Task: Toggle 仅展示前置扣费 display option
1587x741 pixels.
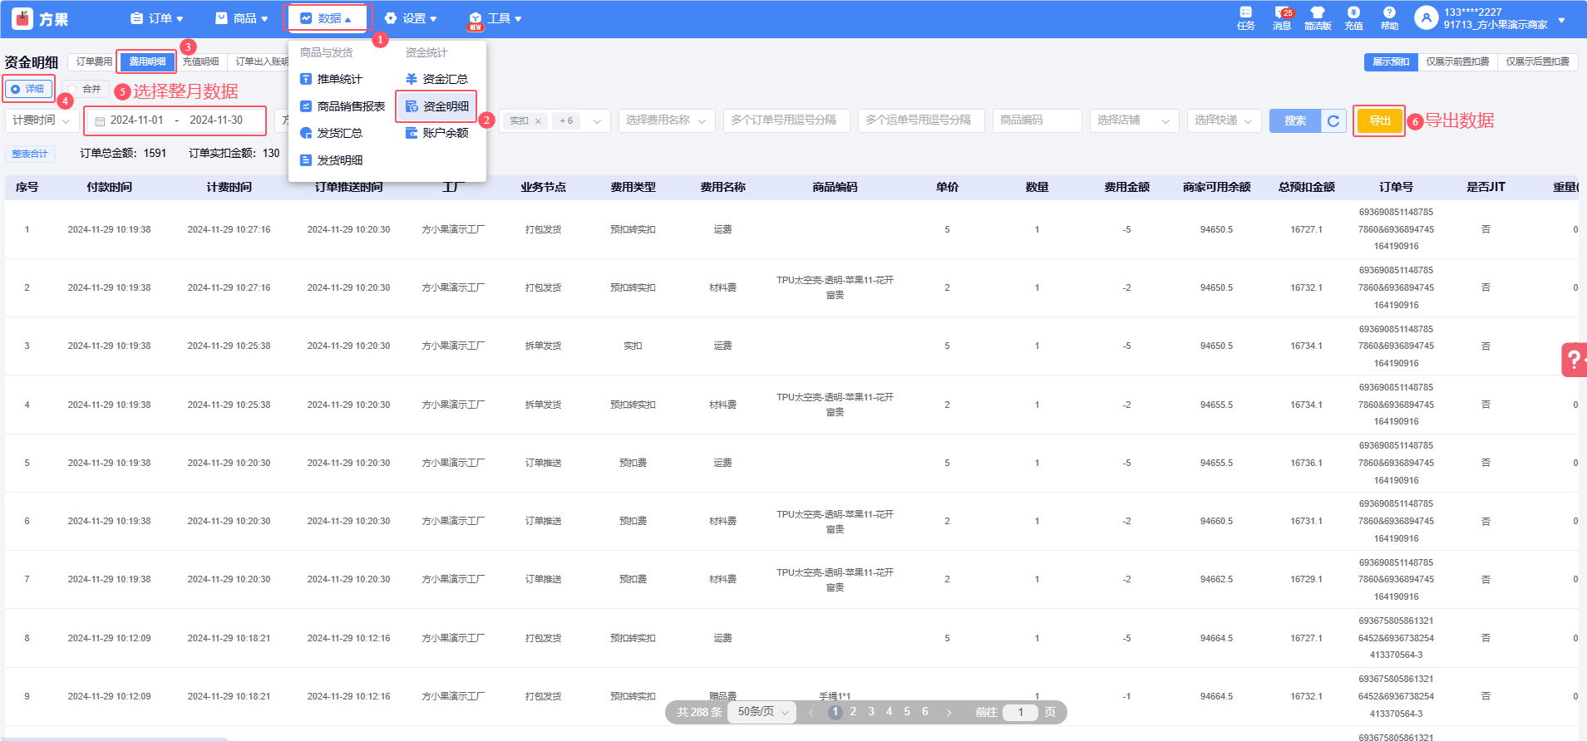Action: [x=1457, y=62]
